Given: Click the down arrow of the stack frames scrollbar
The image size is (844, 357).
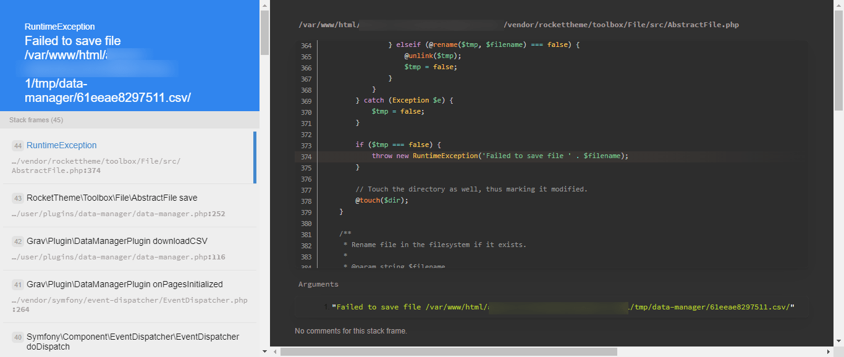Looking at the screenshot, I should pos(264,351).
